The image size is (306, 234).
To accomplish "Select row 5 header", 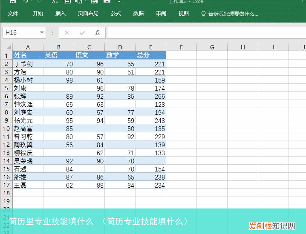I will click(x=6, y=88).
